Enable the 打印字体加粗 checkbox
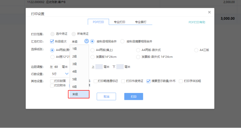 point(181,81)
